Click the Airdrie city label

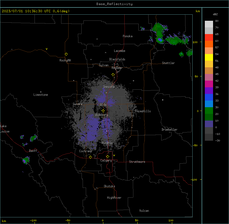click(107, 143)
